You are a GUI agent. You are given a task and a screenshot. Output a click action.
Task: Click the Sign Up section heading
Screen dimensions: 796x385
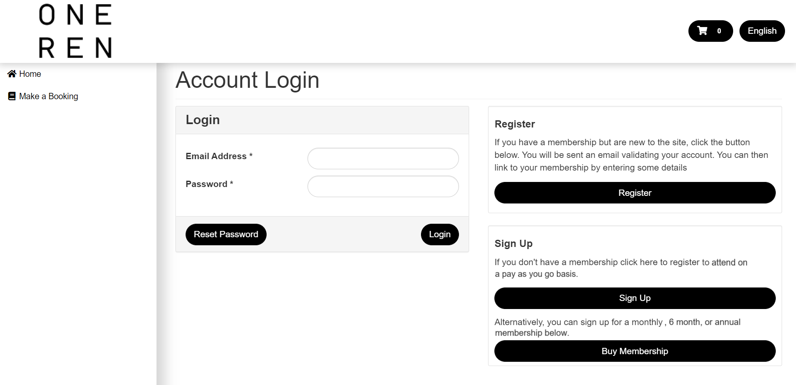513,244
